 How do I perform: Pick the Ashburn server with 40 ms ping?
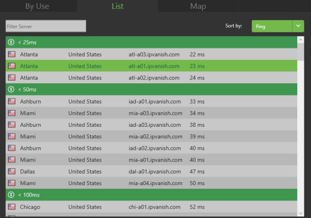coord(155,148)
